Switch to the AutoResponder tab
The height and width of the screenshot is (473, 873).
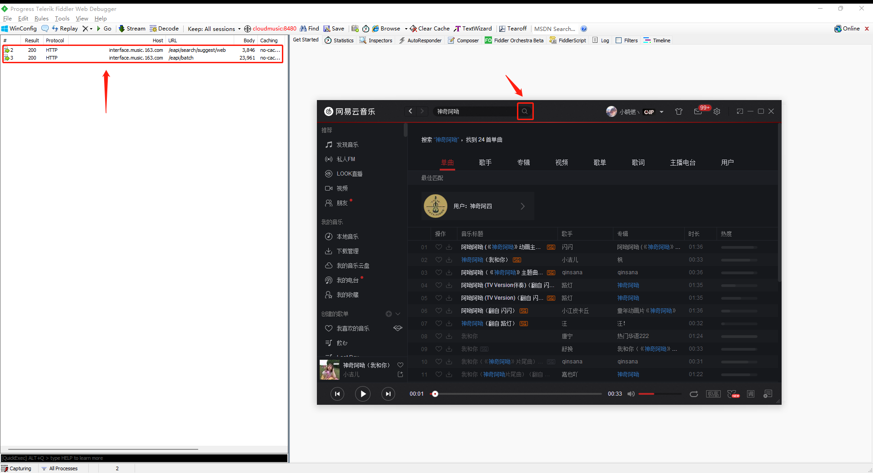point(420,40)
